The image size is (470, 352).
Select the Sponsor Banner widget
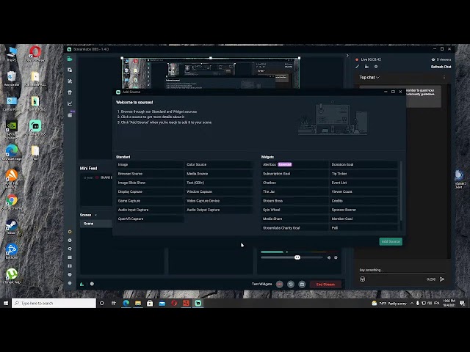coord(364,210)
